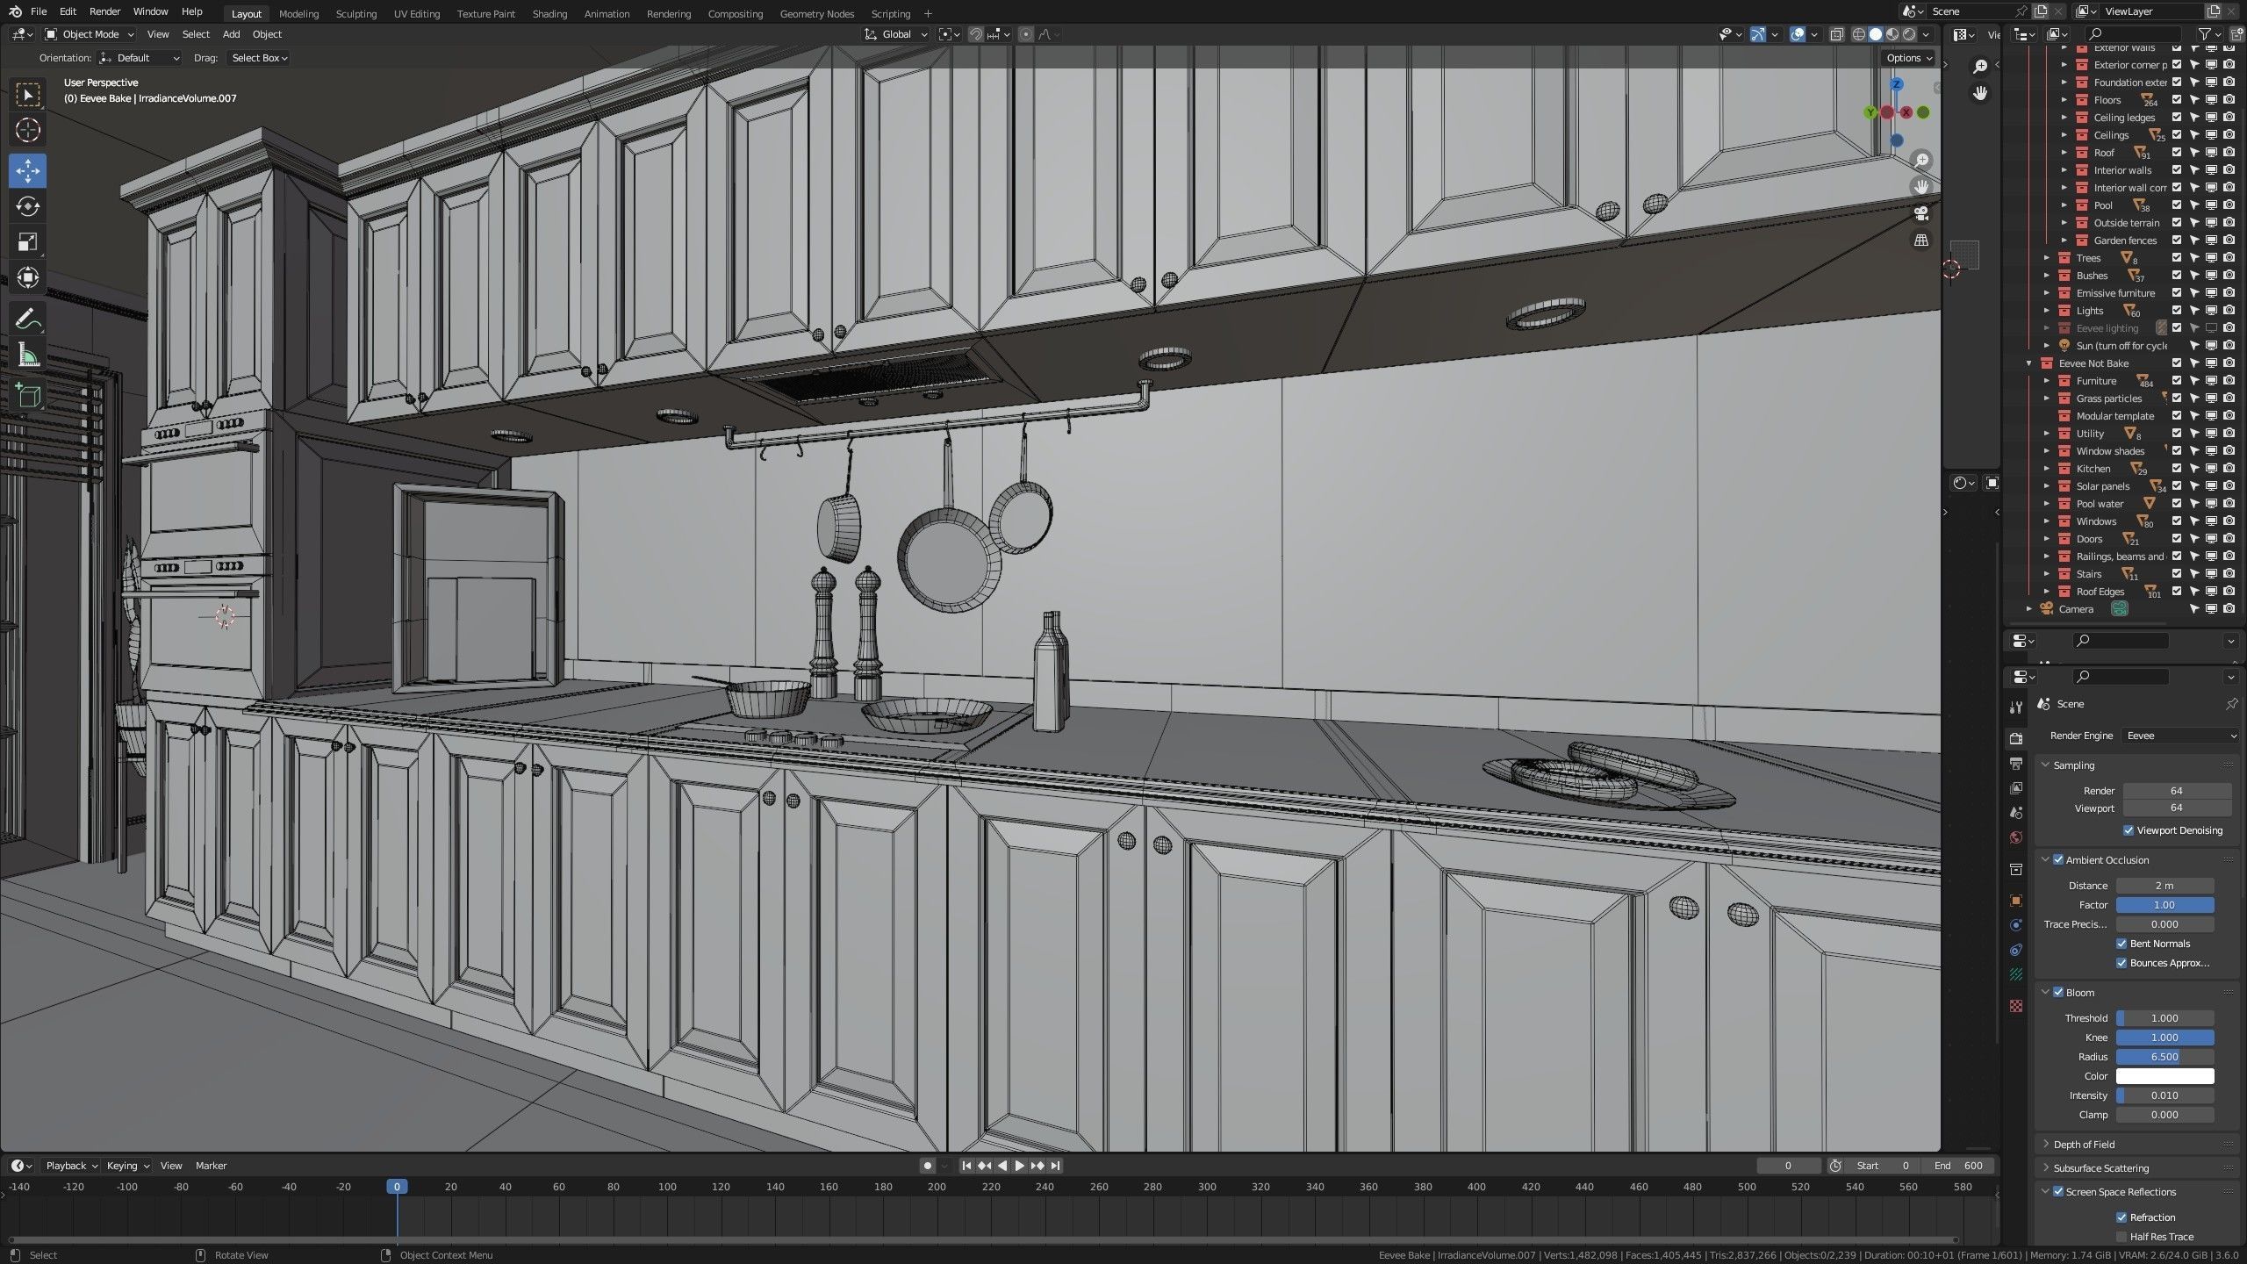Select the Annotate pencil tool
The height and width of the screenshot is (1264, 2247).
pyautogui.click(x=27, y=320)
